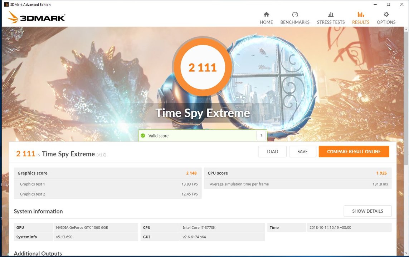
Task: Click the scrollbar up arrow
Action: [406, 29]
